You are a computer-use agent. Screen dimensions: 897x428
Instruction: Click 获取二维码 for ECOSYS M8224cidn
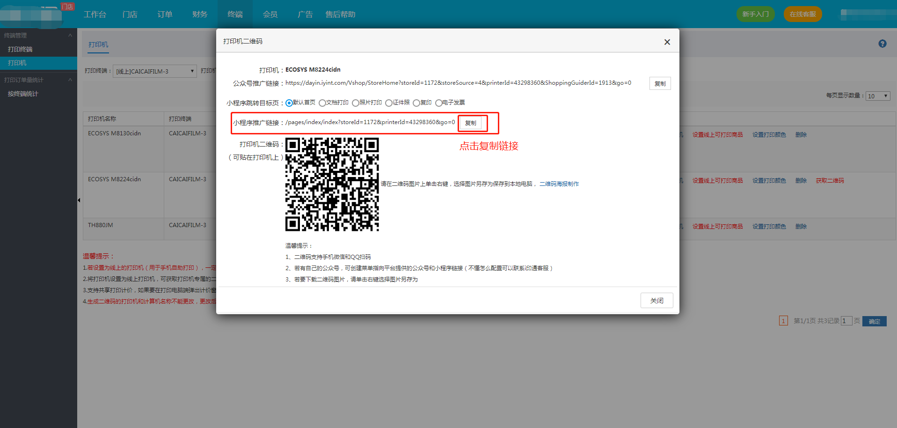tap(830, 180)
